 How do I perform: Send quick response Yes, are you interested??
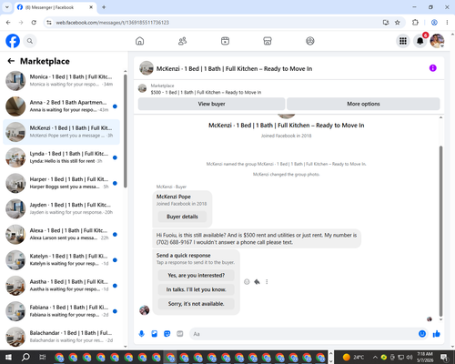(197, 276)
